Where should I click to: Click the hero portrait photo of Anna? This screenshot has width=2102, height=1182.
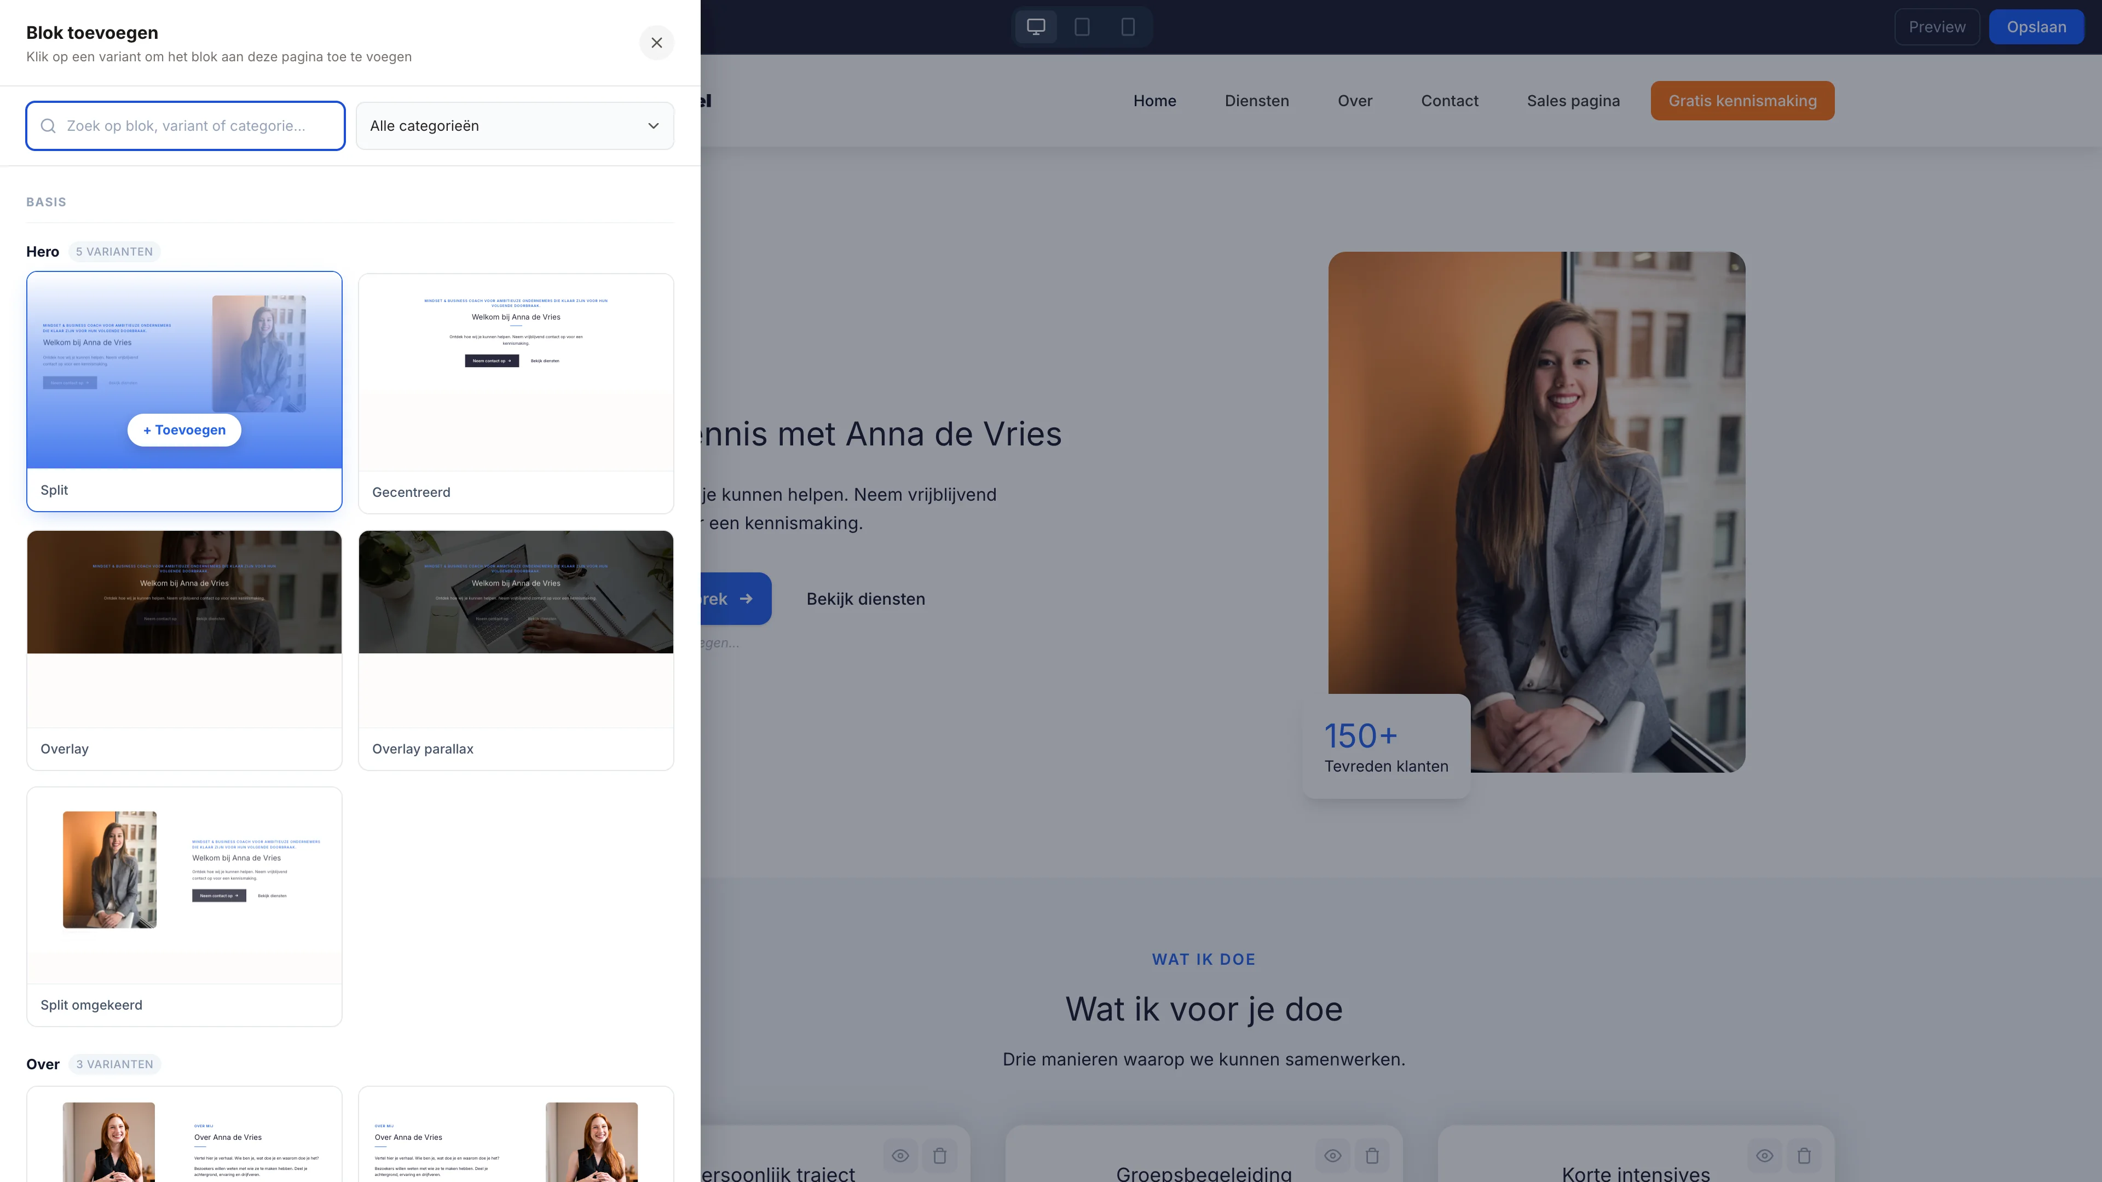1537,512
